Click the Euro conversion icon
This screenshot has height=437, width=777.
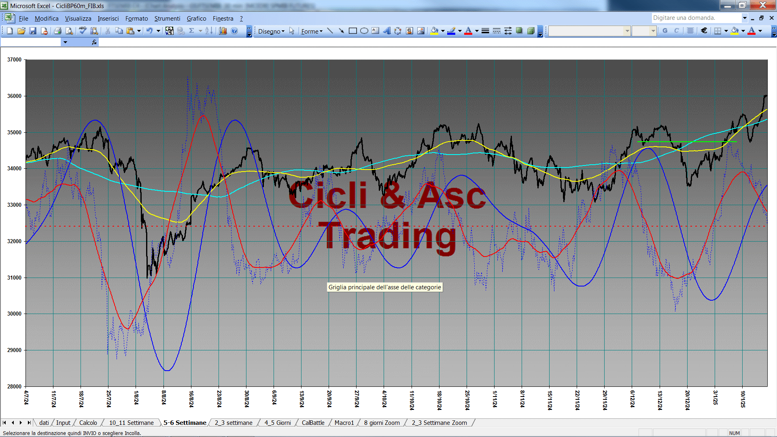(170, 31)
